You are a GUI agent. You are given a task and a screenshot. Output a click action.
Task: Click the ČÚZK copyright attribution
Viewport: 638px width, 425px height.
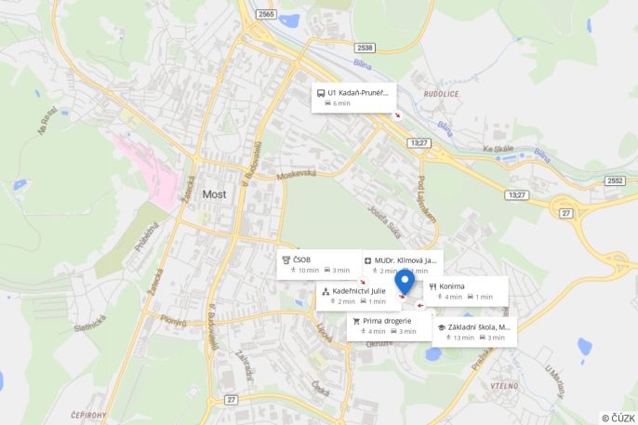coord(618,418)
